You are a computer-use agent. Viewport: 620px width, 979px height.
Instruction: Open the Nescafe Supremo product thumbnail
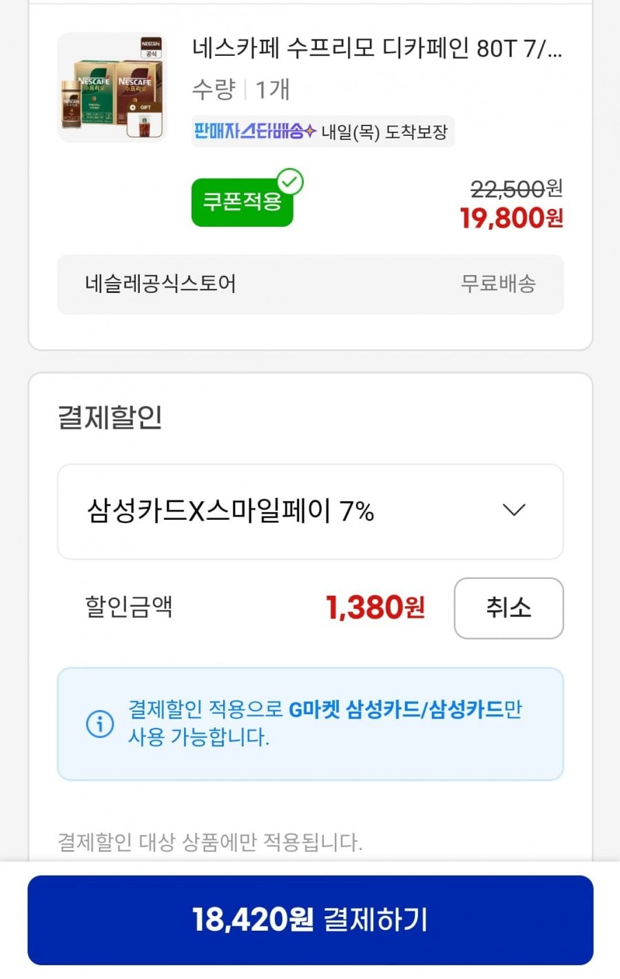(x=112, y=88)
